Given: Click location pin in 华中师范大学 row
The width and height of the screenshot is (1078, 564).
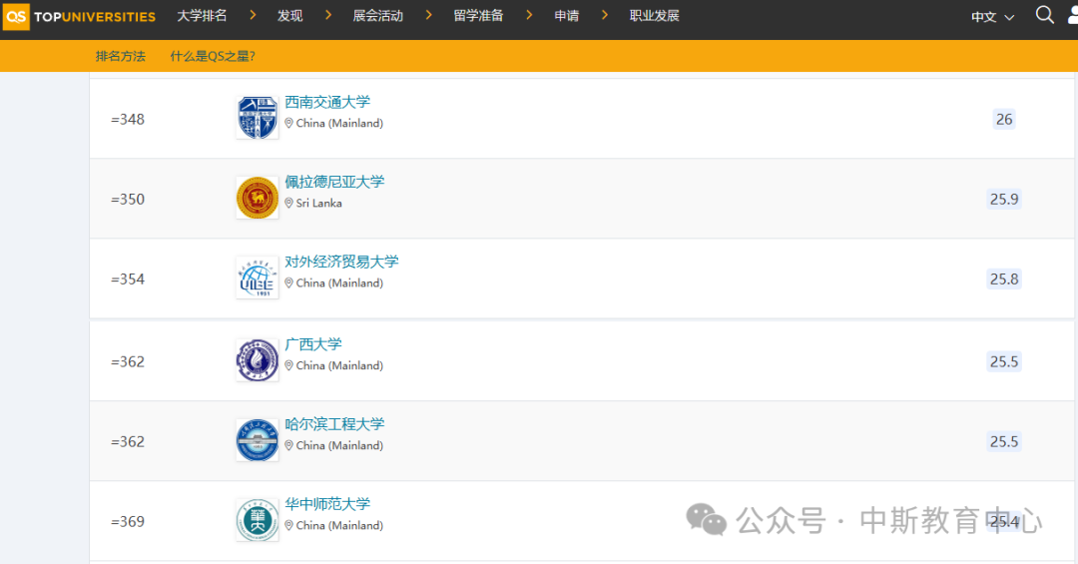Looking at the screenshot, I should pyautogui.click(x=288, y=525).
